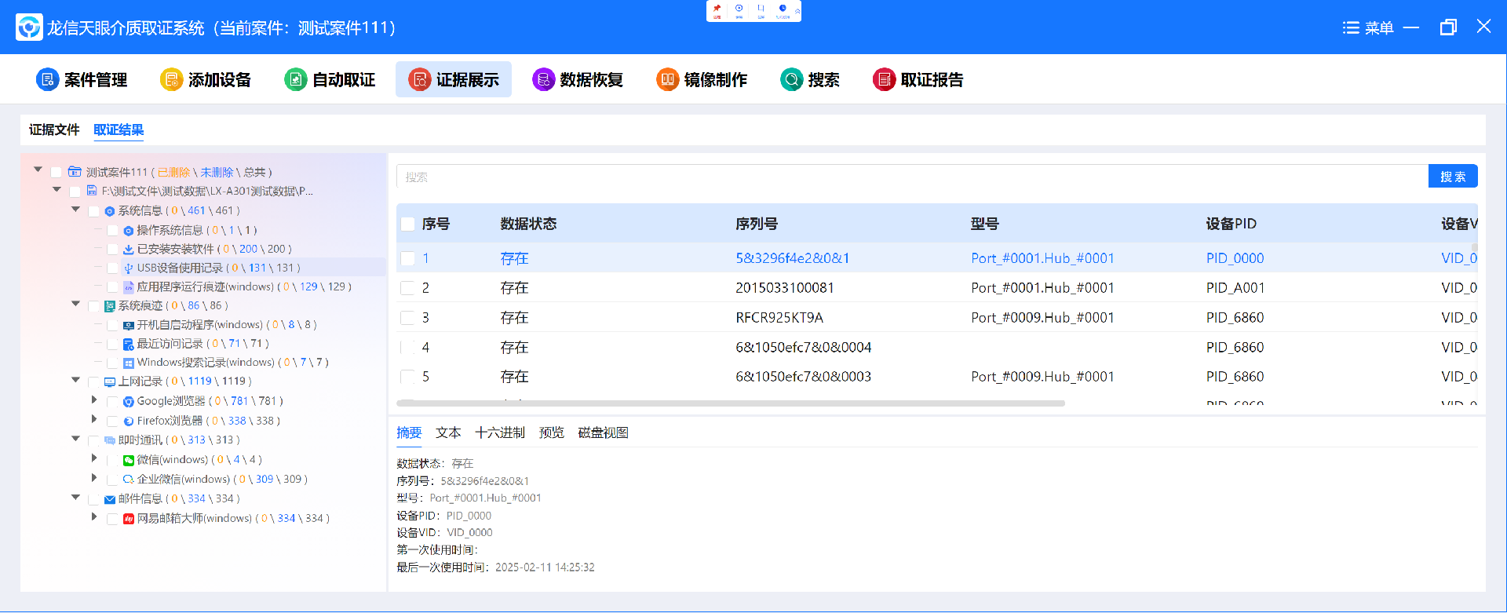Click the 最近访问记录 icon
Viewport: 1507px width, 613px height.
[x=129, y=344]
